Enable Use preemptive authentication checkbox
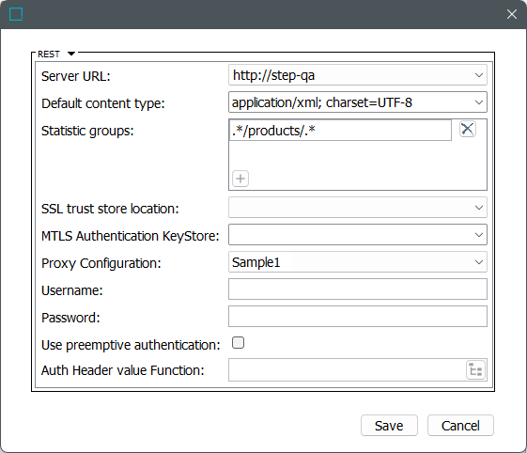 click(x=238, y=343)
